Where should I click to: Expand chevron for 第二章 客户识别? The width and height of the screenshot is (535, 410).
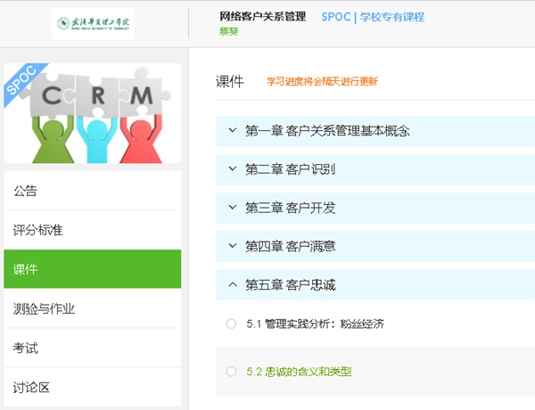233,168
